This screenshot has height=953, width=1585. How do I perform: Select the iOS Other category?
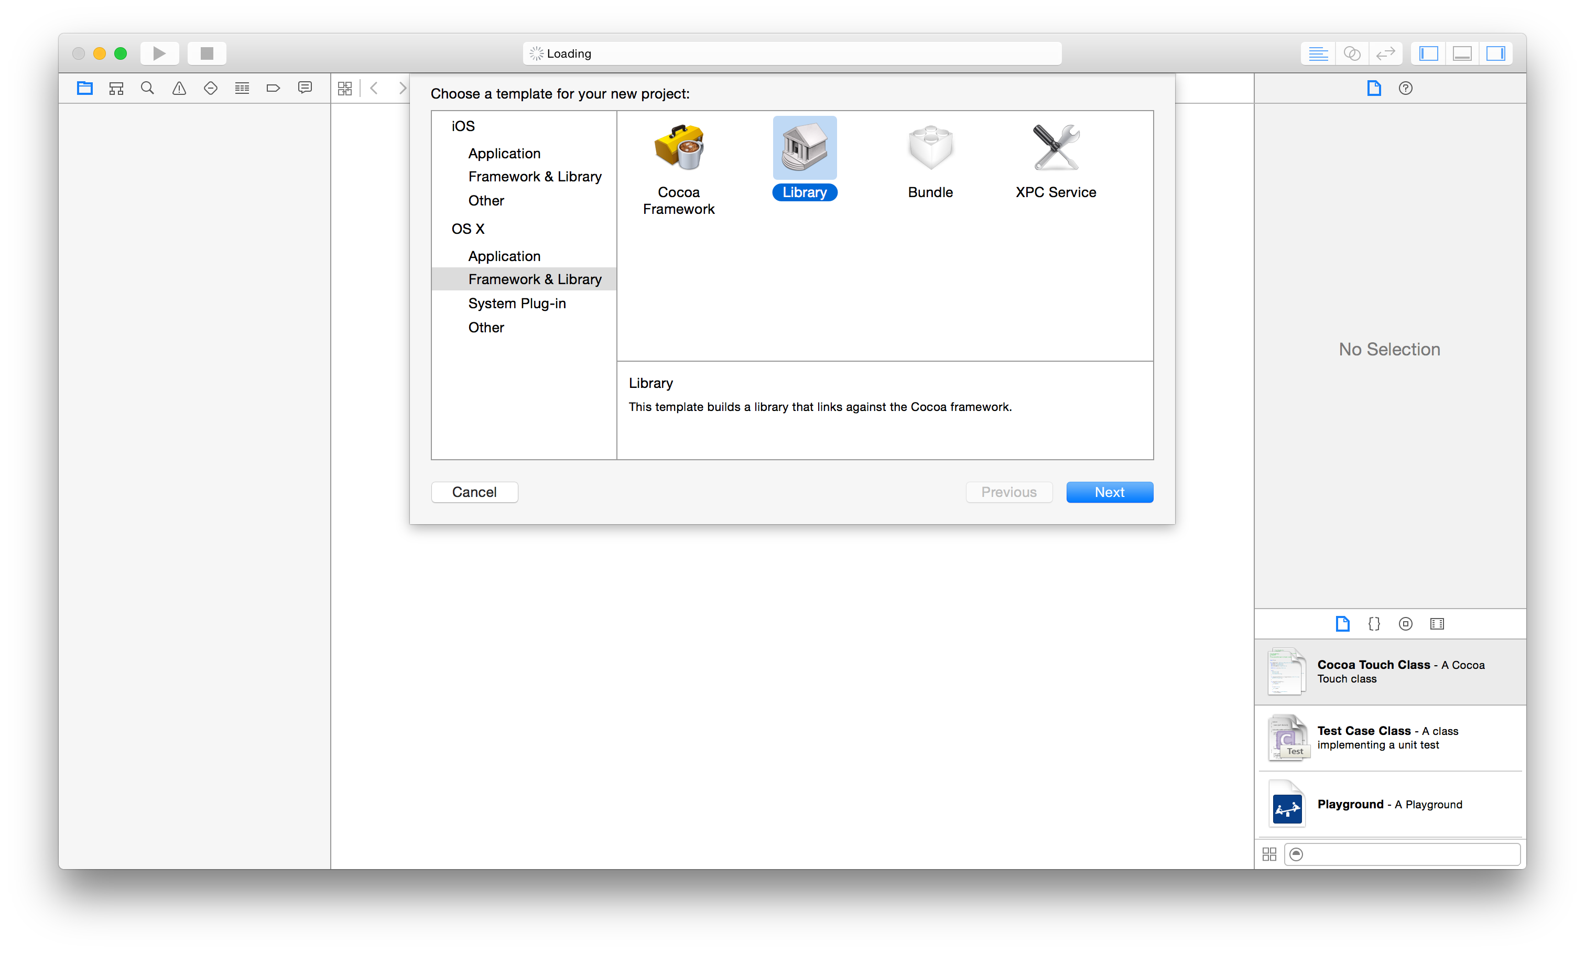click(487, 199)
